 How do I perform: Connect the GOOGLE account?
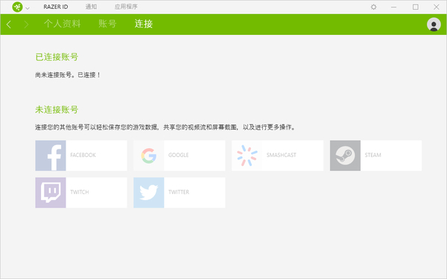point(180,155)
